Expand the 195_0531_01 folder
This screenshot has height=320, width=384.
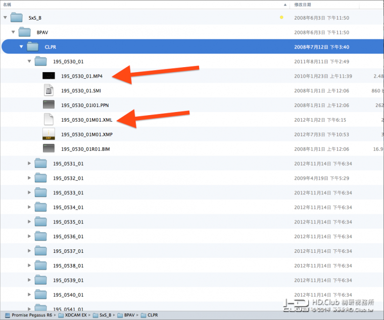29,164
